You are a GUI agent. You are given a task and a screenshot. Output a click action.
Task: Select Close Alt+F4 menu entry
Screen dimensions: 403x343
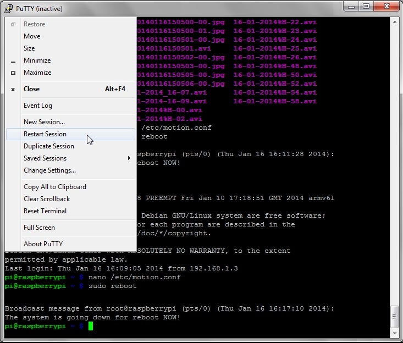71,89
